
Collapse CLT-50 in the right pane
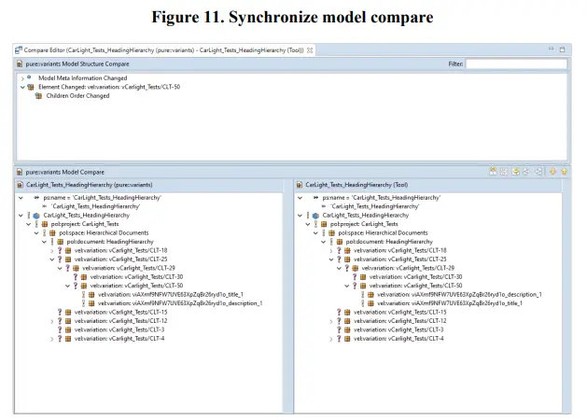[347, 286]
